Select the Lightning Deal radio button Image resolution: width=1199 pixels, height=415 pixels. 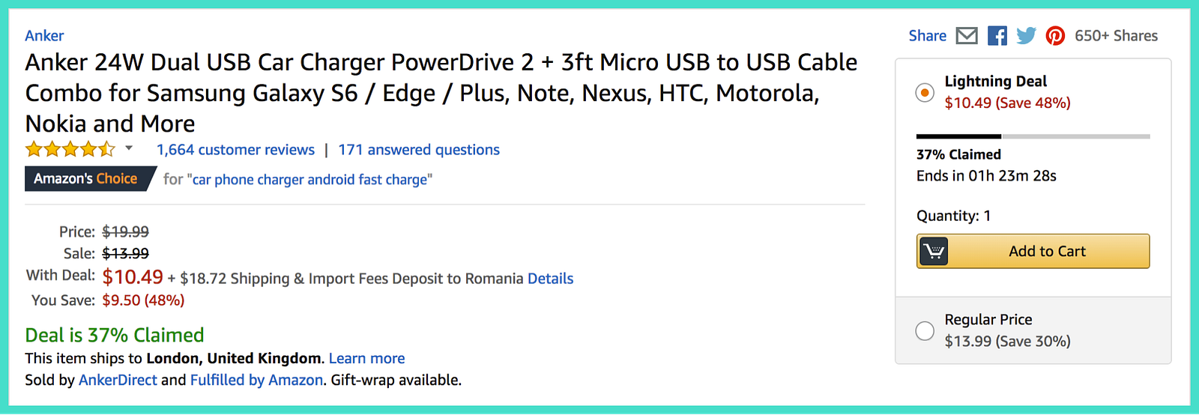coord(925,92)
